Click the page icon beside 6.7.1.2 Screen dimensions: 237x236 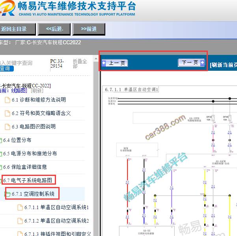[x=20, y=221]
